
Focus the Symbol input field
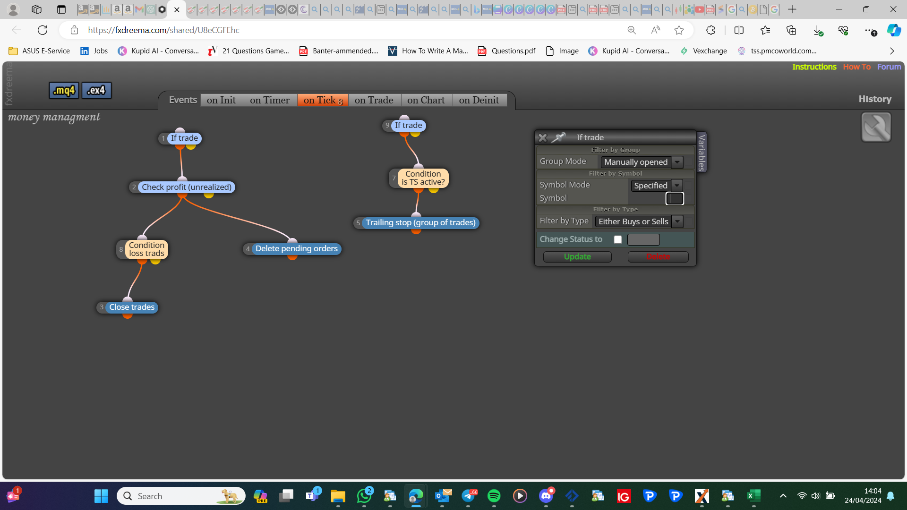(675, 198)
